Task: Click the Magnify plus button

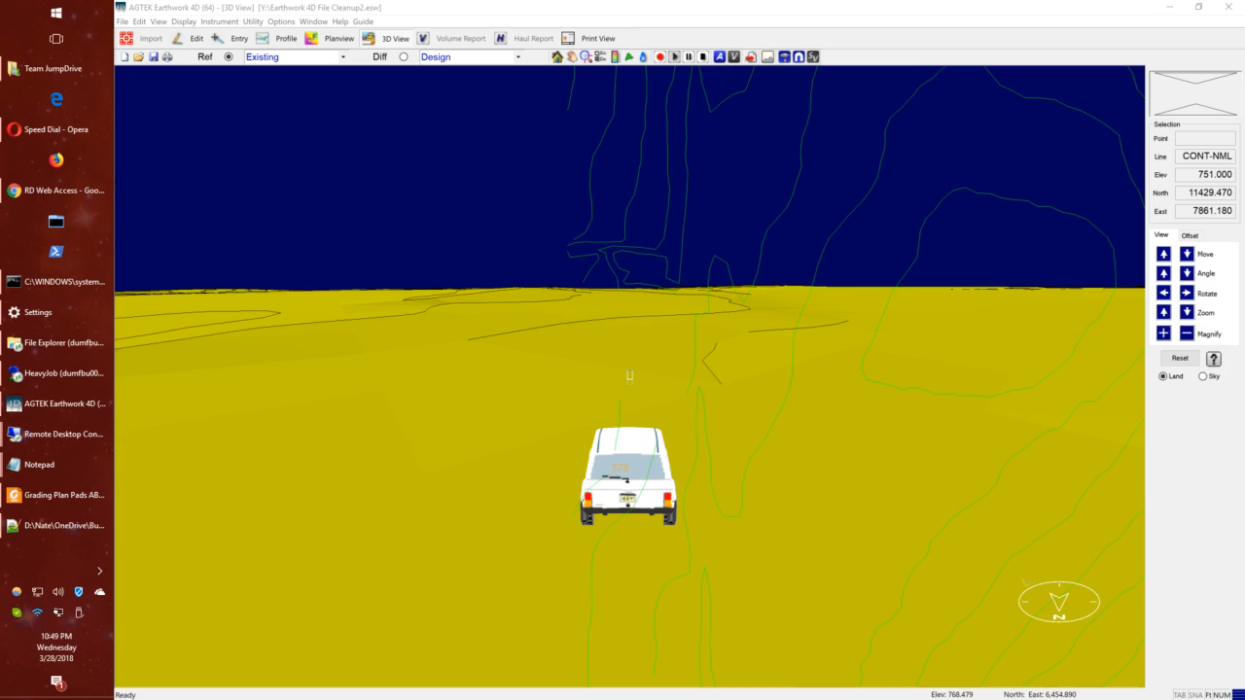Action: [1163, 333]
